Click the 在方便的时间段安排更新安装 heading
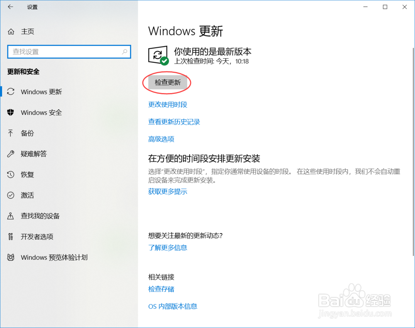This screenshot has height=328, width=415. (x=204, y=158)
